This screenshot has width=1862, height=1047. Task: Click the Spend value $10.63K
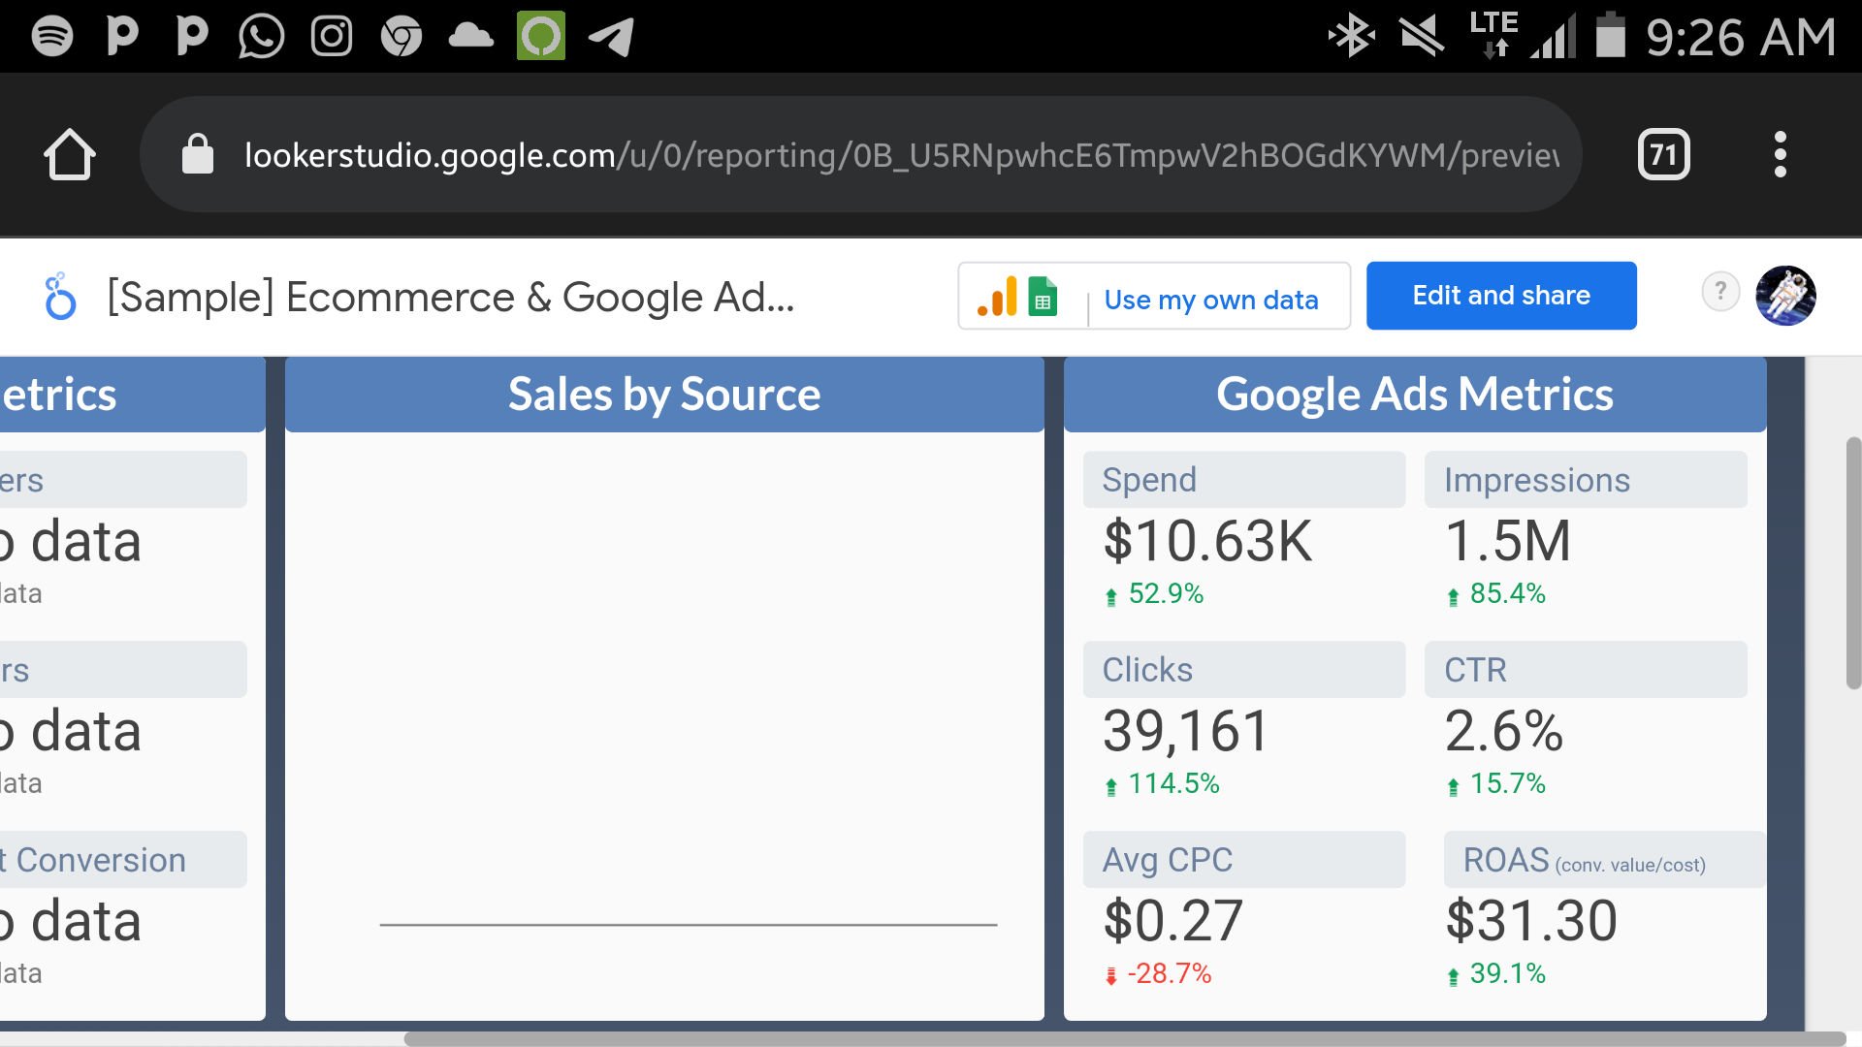[1207, 540]
